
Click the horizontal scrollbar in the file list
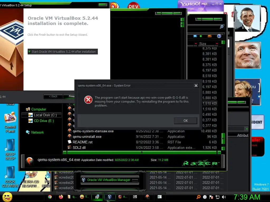pyautogui.click(x=142, y=152)
